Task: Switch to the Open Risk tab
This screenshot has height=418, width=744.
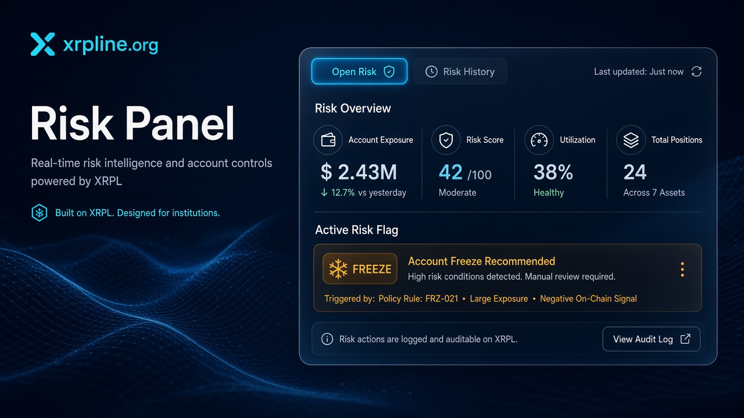Action: tap(359, 71)
